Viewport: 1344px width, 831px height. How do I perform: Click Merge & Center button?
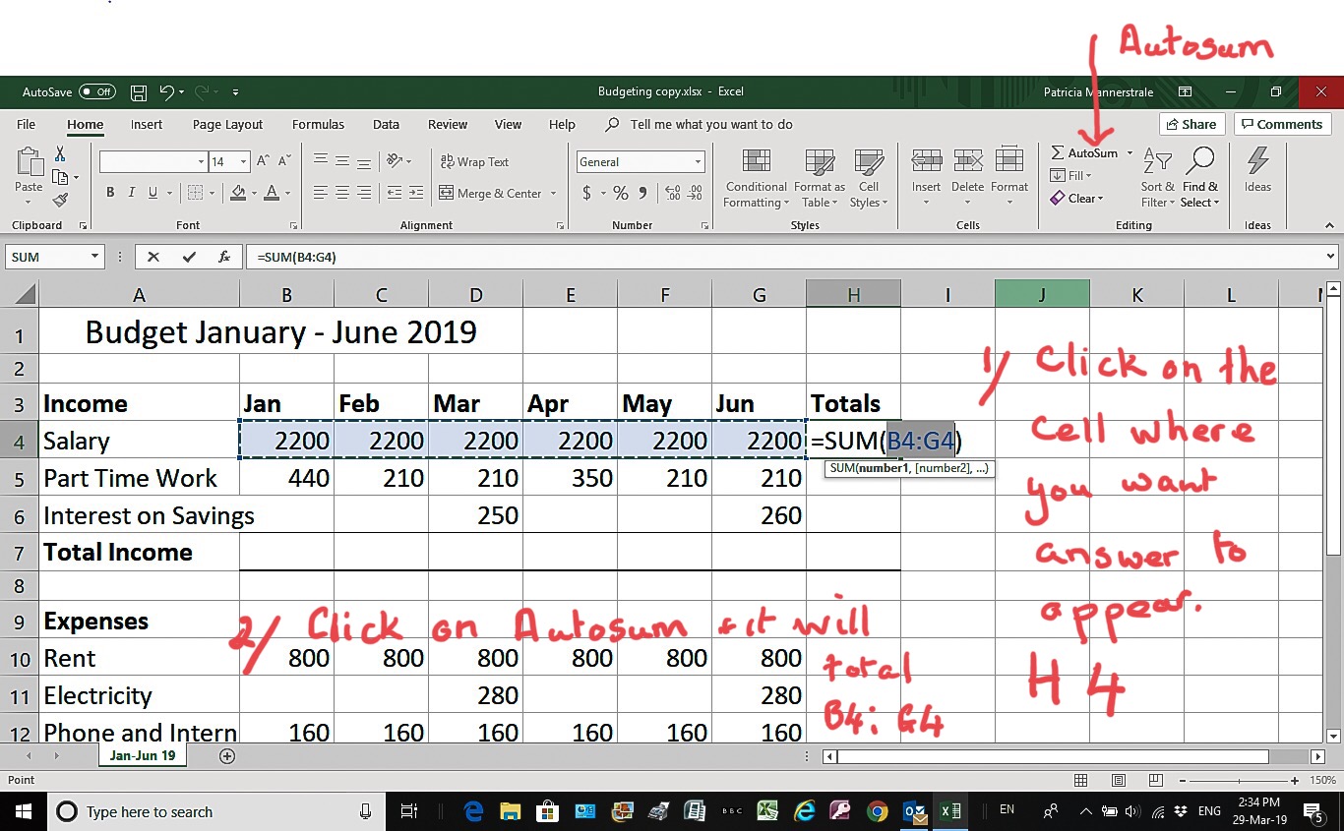point(491,194)
